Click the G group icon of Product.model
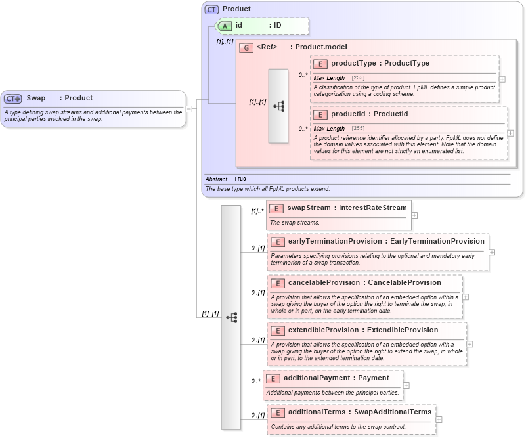 tap(246, 48)
